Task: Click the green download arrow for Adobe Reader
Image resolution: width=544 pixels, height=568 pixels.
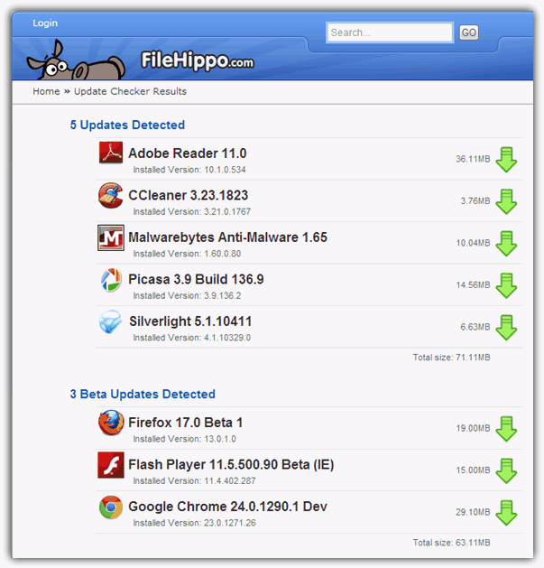Action: [x=506, y=160]
